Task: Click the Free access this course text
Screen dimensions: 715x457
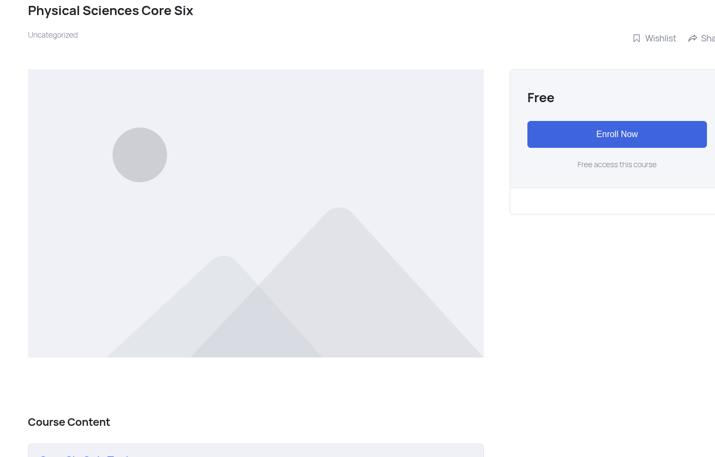Action: pos(617,165)
